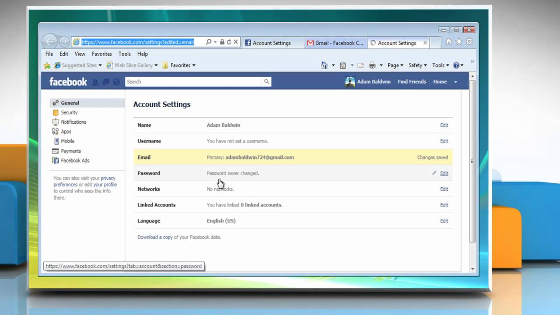Viewport: 560px width, 315px height.
Task: Open the Favorites menu in menu bar
Action: [x=102, y=54]
